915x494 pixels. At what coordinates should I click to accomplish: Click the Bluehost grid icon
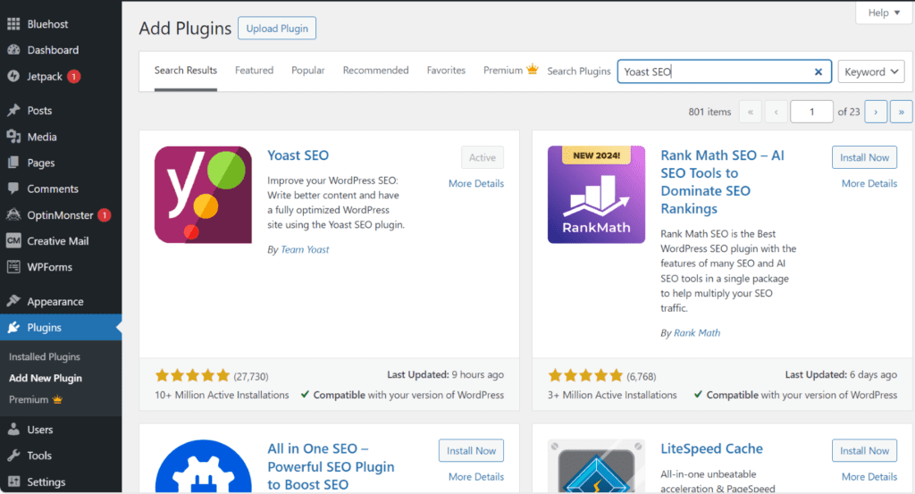(13, 24)
